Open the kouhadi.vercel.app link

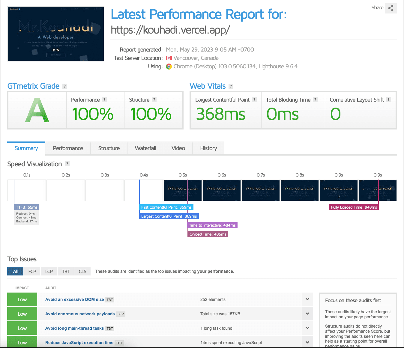tap(170, 30)
